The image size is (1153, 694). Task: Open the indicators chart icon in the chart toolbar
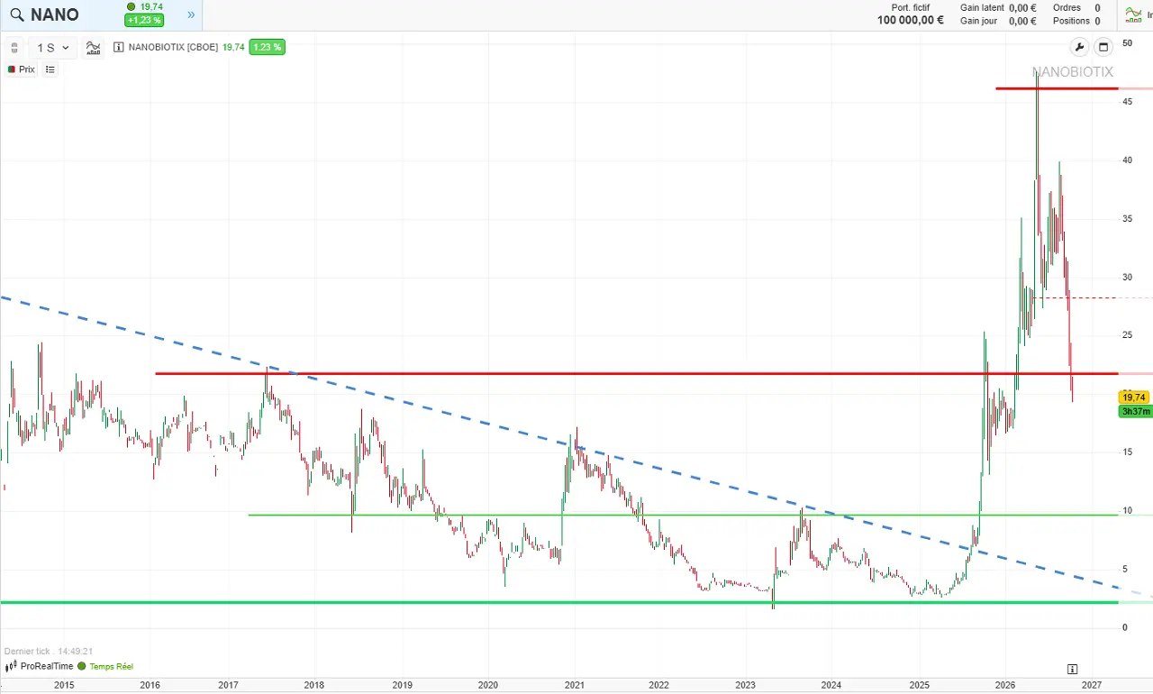(x=94, y=48)
